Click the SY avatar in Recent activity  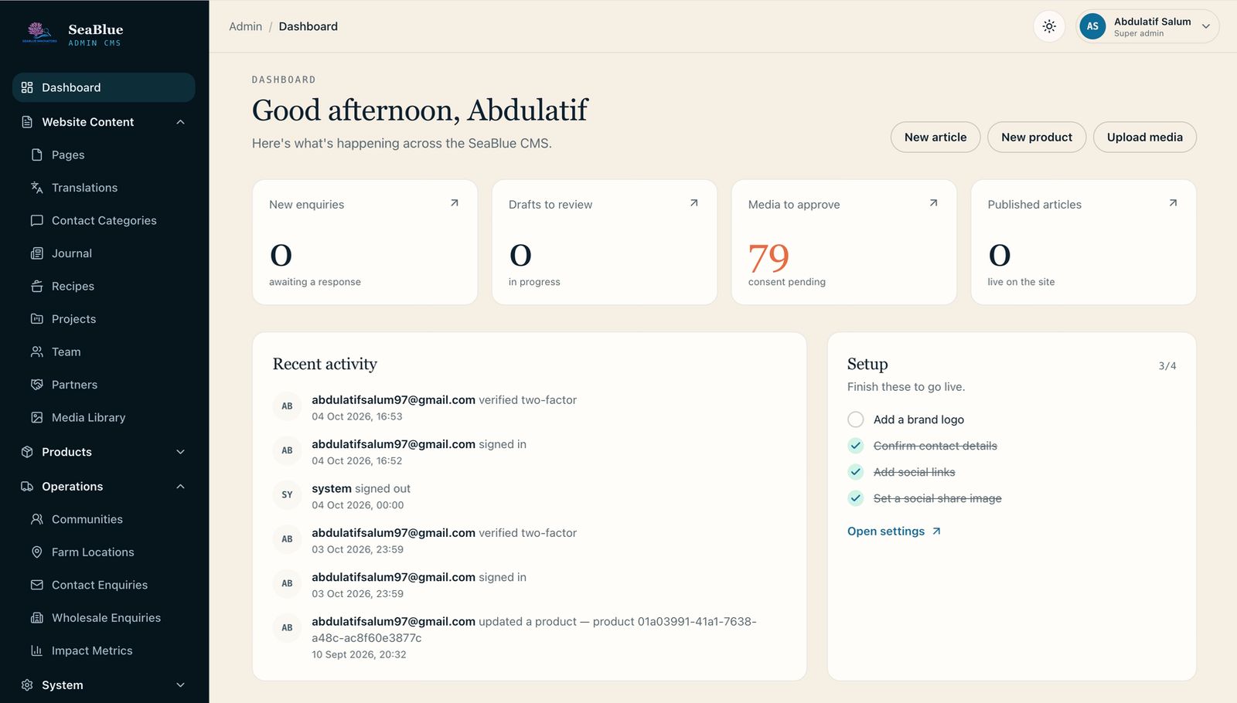[287, 494]
